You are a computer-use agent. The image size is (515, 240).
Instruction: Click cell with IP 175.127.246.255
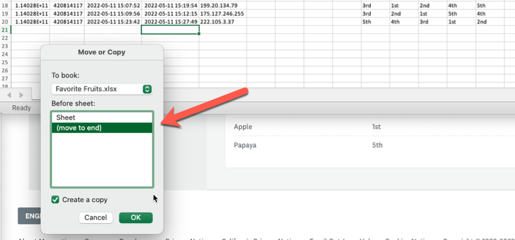pyautogui.click(x=223, y=14)
